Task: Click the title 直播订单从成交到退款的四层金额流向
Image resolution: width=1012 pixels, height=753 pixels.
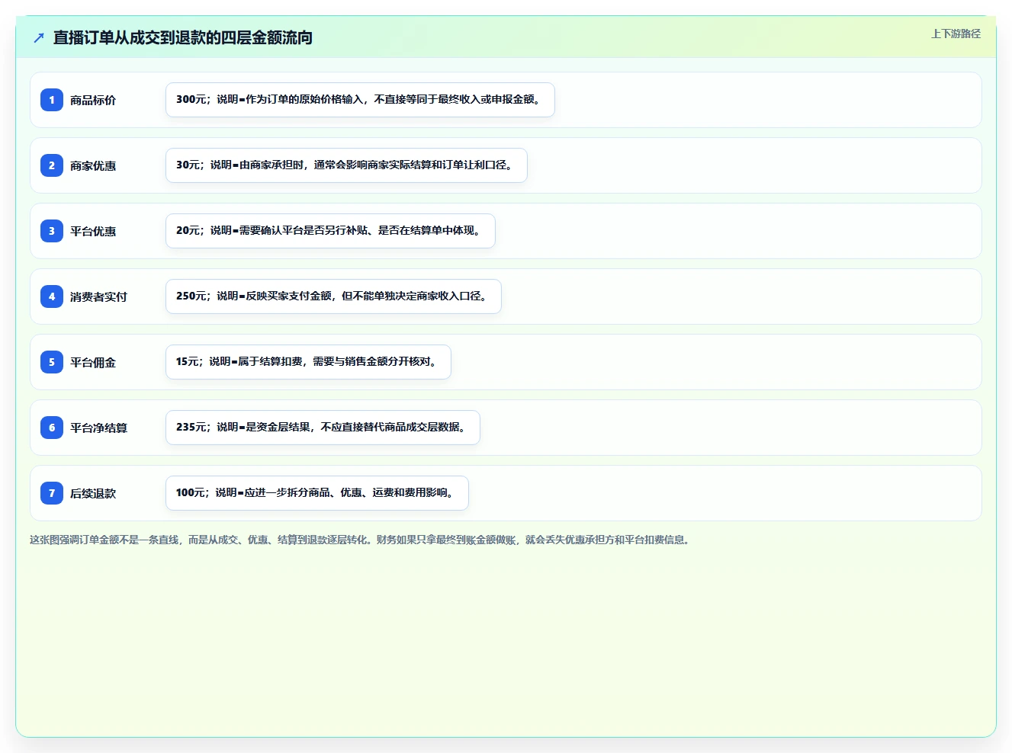Action: 183,37
